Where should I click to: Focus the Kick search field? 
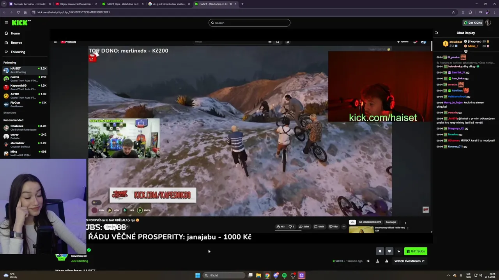(249, 23)
